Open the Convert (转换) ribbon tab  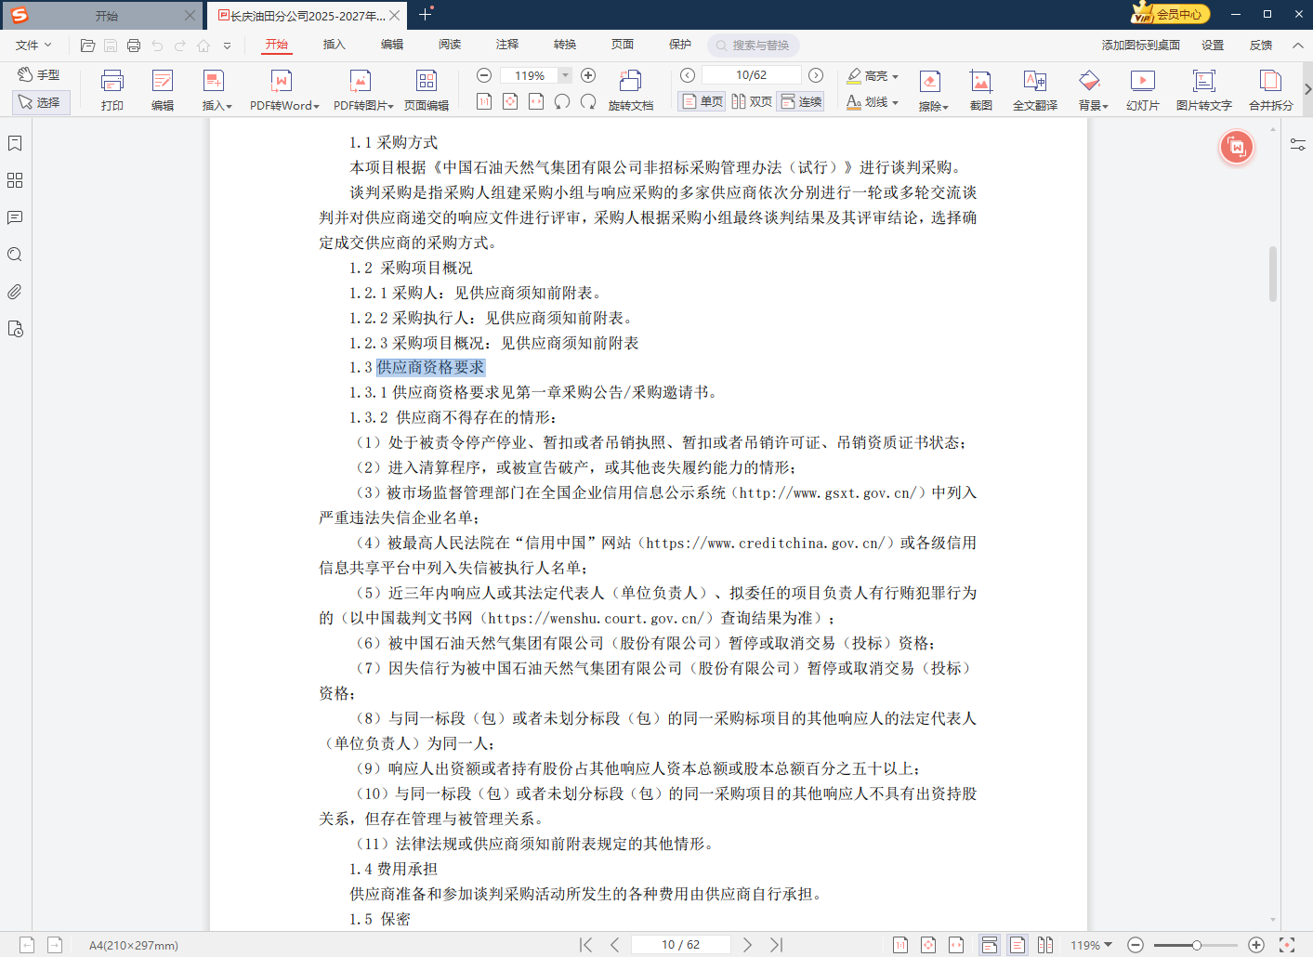tap(565, 45)
